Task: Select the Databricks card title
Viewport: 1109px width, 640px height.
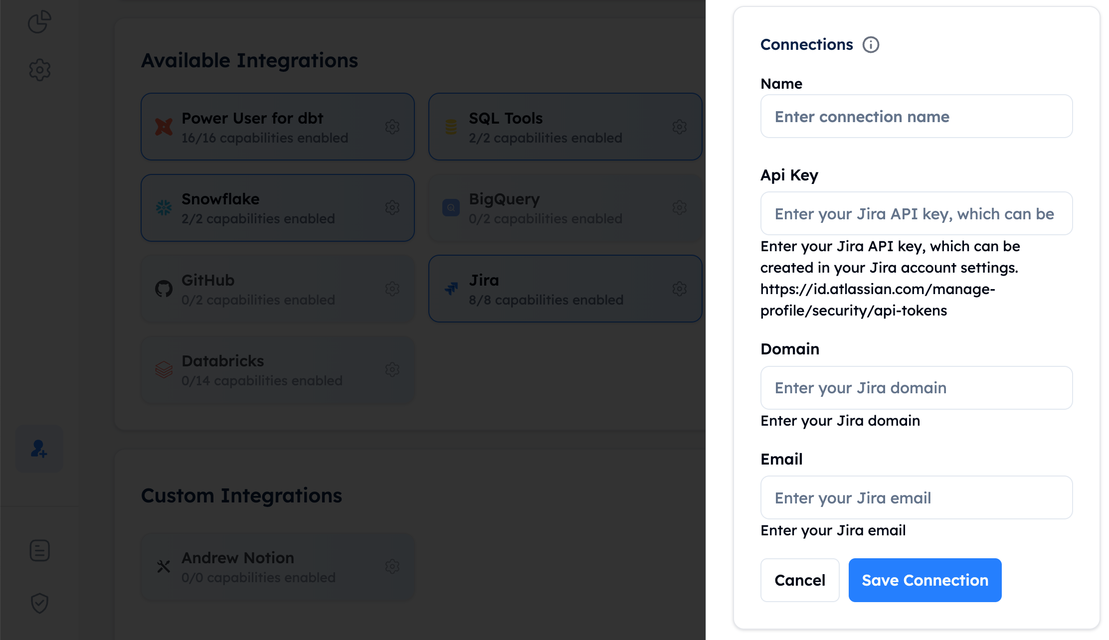Action: point(223,361)
